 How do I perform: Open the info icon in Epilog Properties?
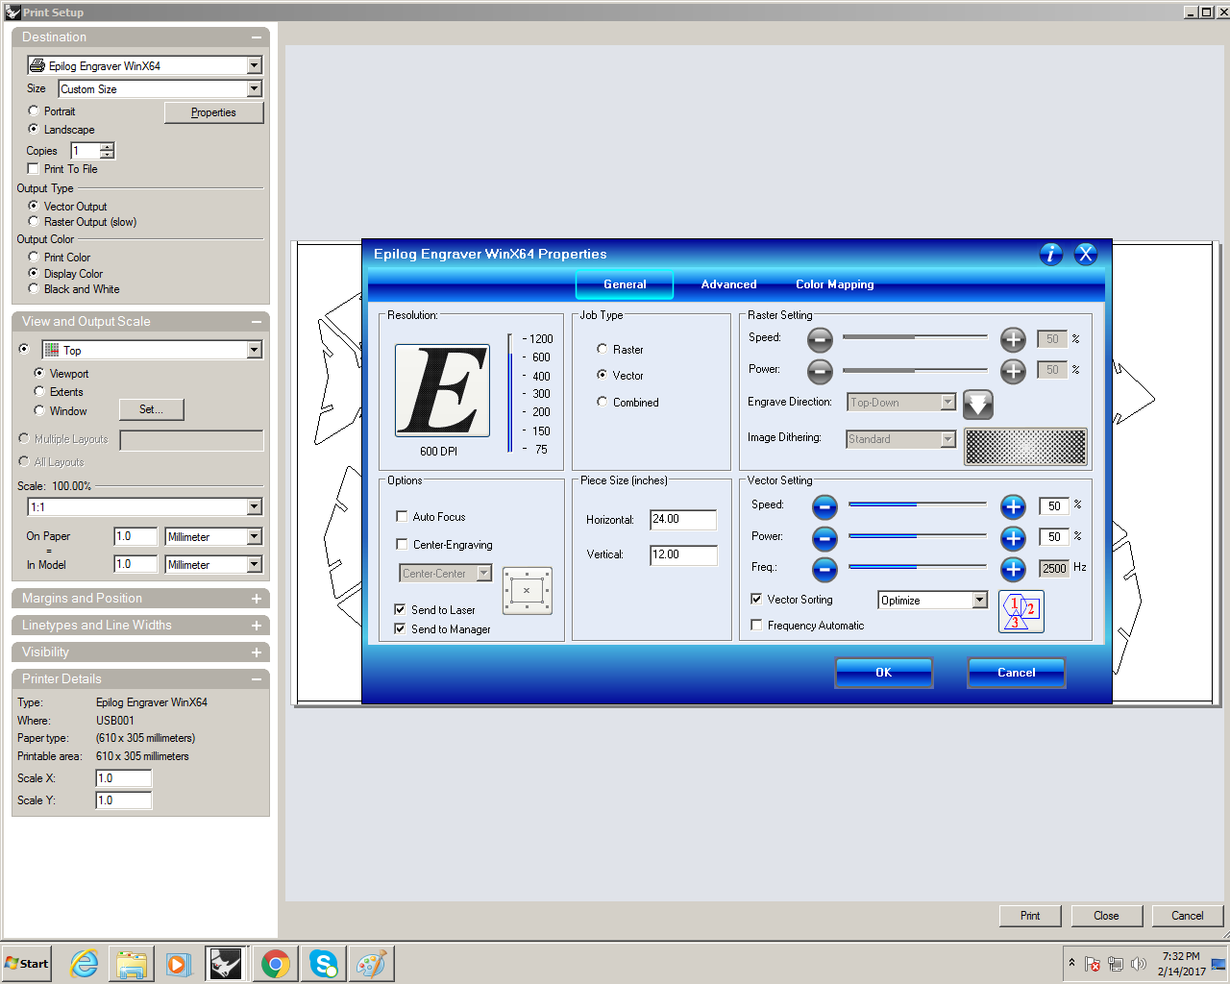[1051, 254]
